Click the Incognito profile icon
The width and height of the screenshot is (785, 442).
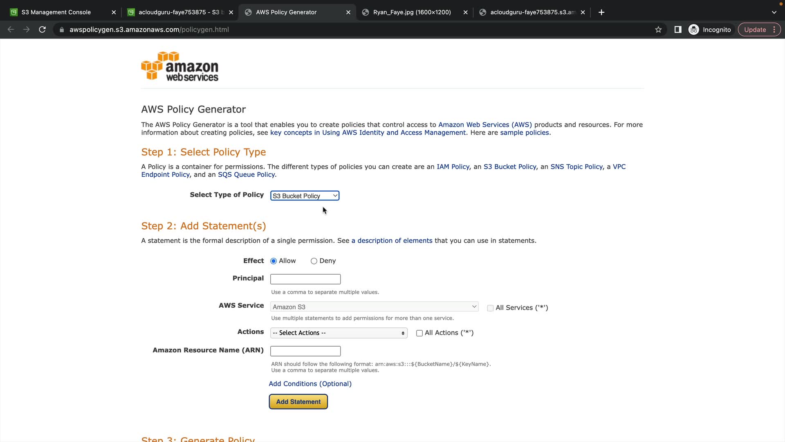[694, 29]
